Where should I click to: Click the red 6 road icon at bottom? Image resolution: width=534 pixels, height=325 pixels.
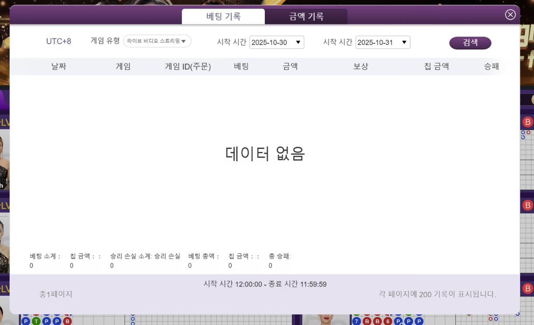pos(388,322)
